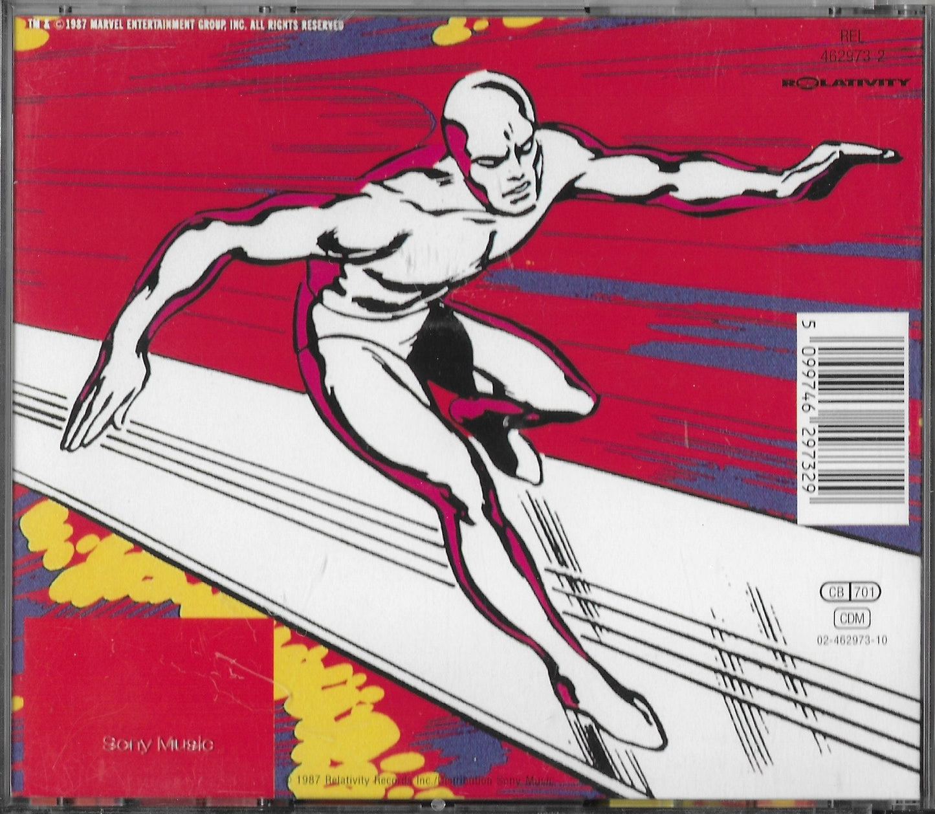Click the REL 462973 2 catalog number

coord(852,47)
